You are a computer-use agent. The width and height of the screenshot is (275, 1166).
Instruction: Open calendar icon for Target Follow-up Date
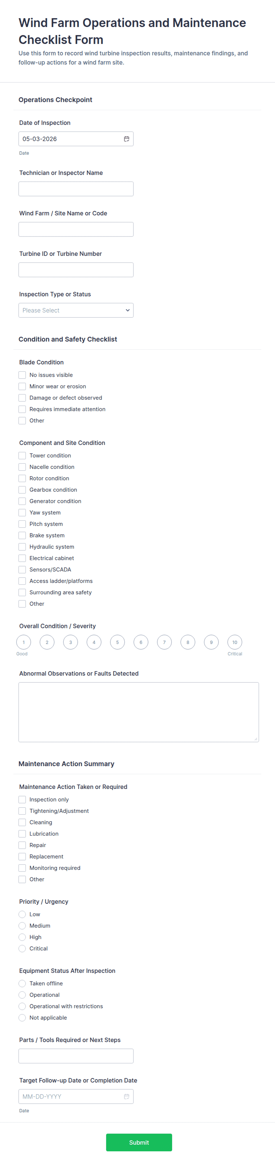(127, 1096)
